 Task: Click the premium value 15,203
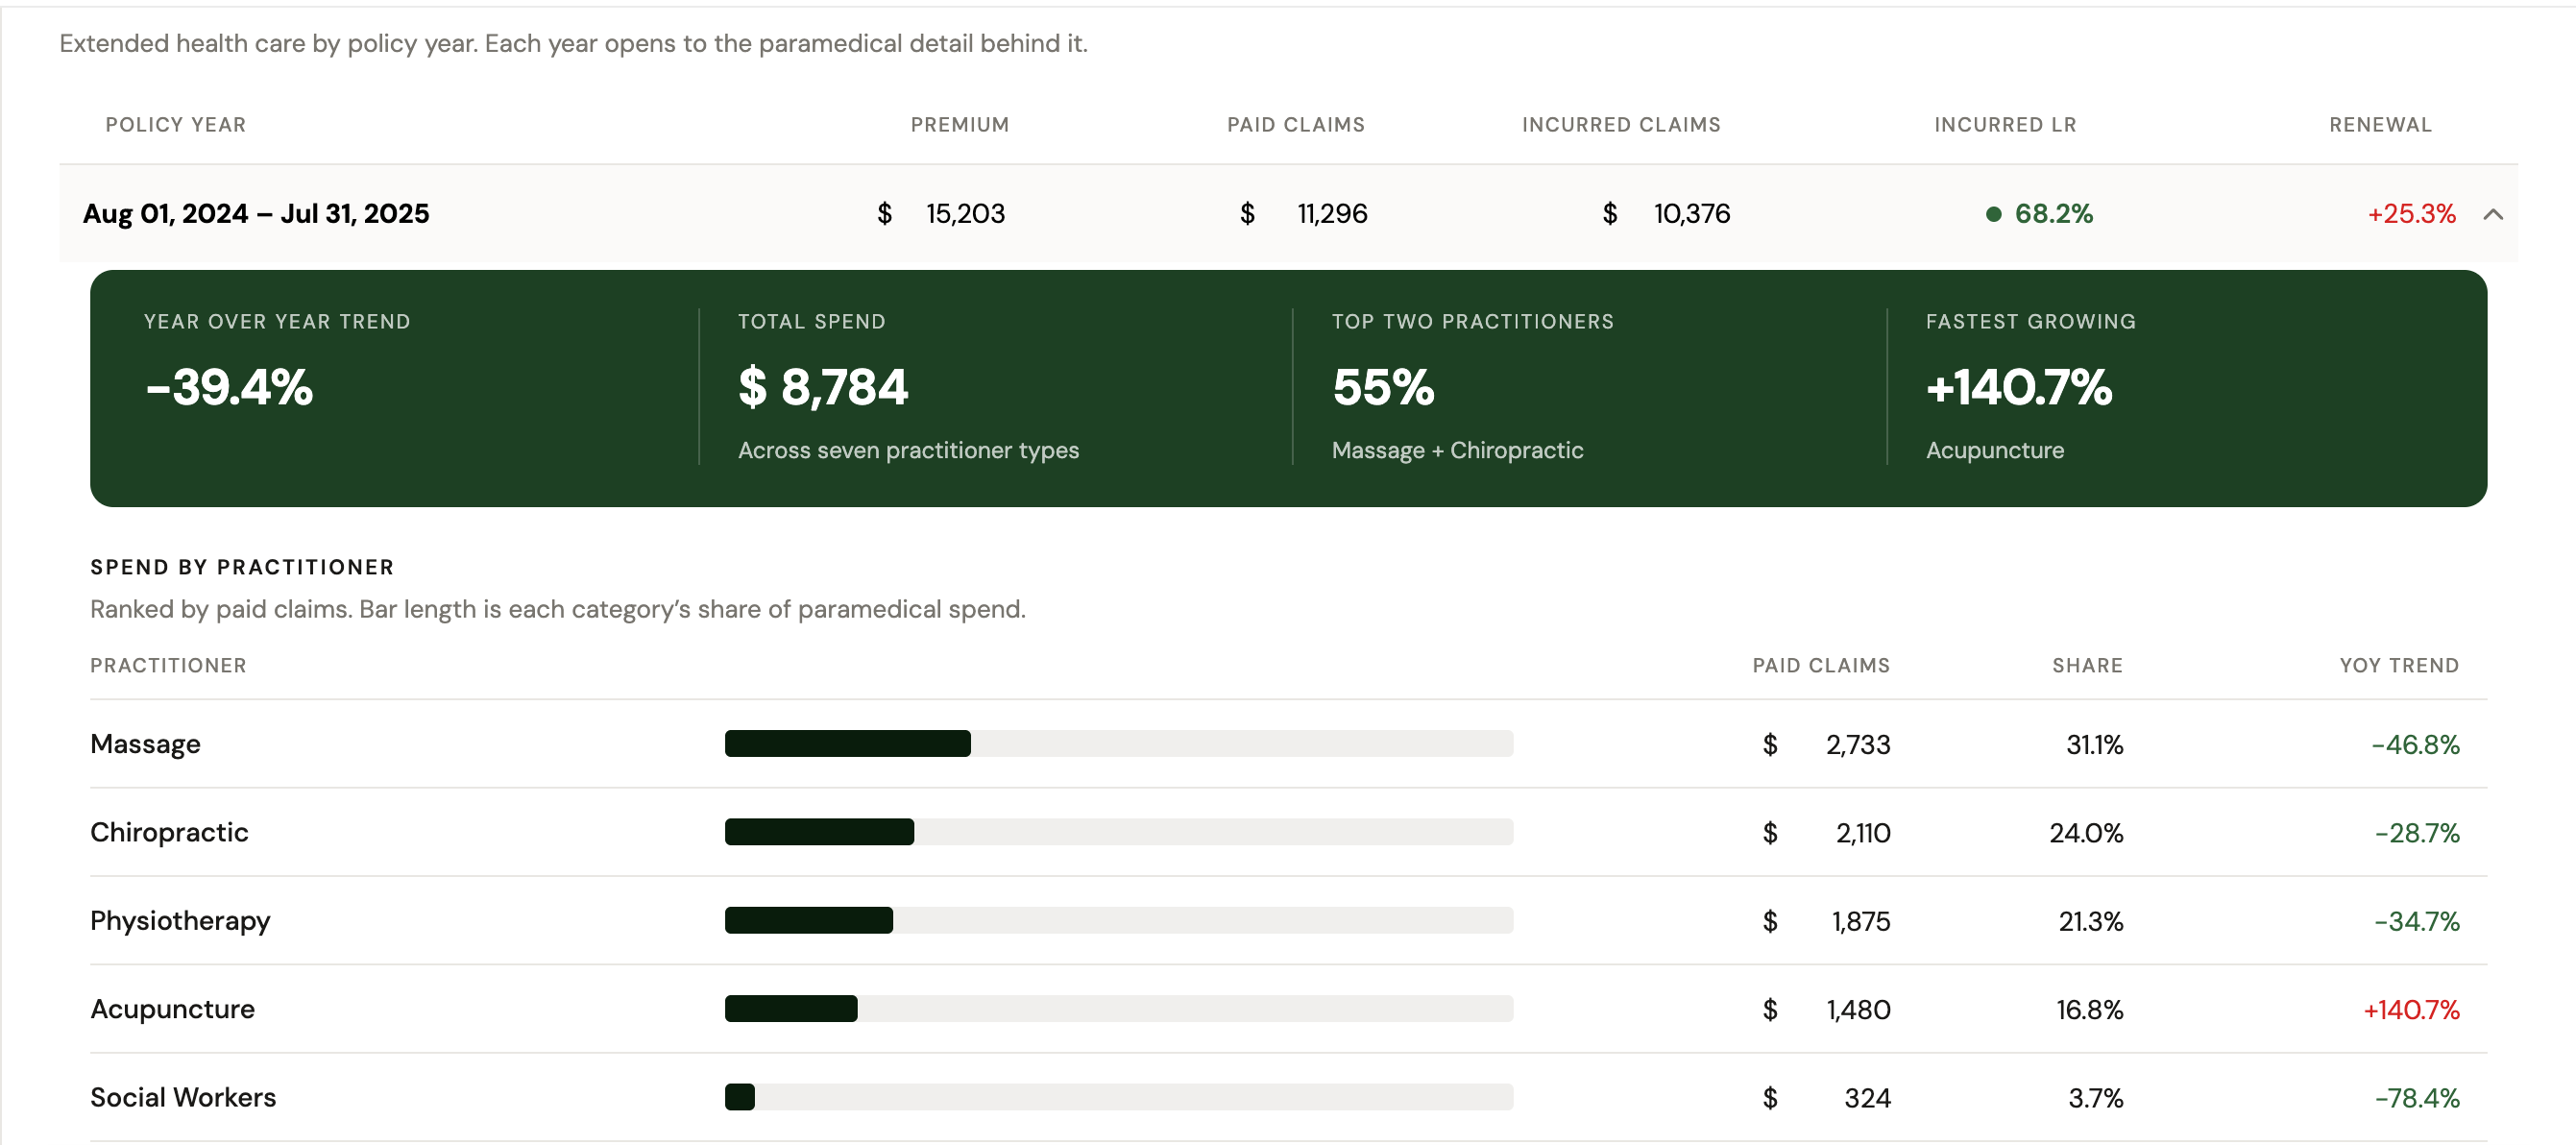(965, 214)
